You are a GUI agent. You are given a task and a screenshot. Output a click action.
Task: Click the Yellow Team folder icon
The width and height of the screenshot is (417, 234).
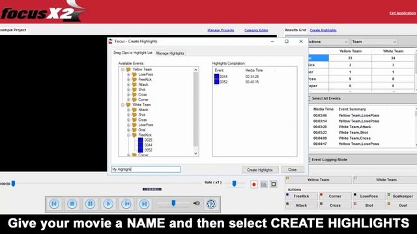tap(128, 70)
